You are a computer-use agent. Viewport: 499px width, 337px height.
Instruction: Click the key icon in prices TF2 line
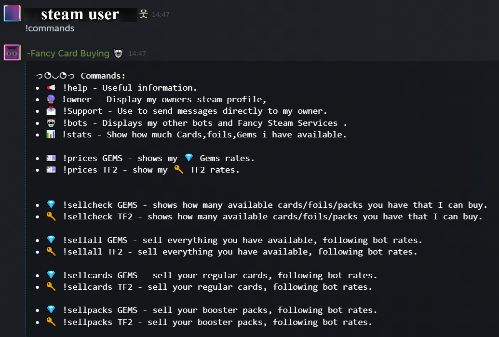click(179, 170)
